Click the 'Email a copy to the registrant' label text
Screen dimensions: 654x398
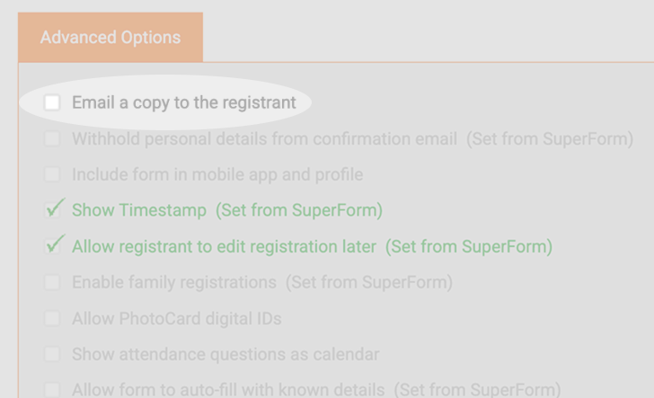[x=184, y=103]
